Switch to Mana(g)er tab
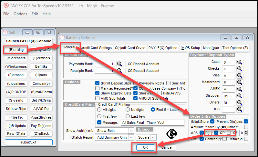The height and width of the screenshot is (157, 258). 211,48
